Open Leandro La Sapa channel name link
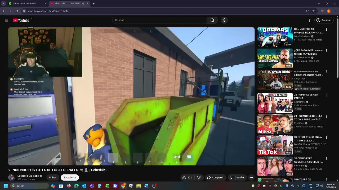The image size is (339, 190). tap(28, 176)
